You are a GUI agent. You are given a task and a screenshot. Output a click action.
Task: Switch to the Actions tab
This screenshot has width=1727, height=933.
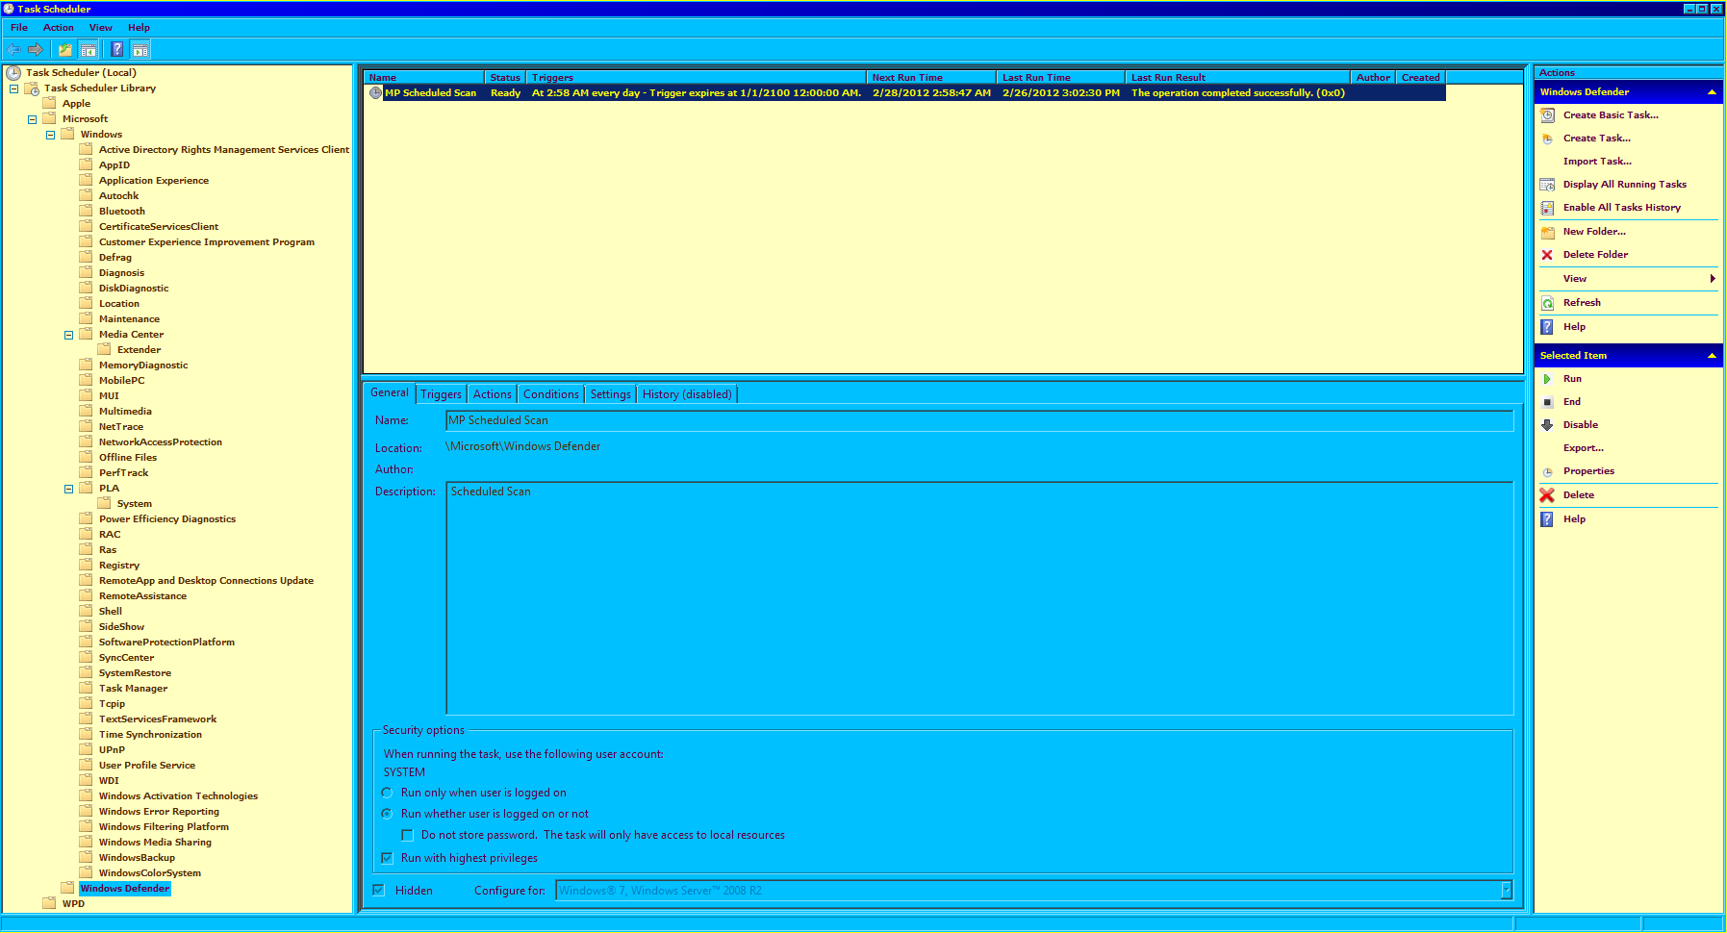click(x=492, y=394)
